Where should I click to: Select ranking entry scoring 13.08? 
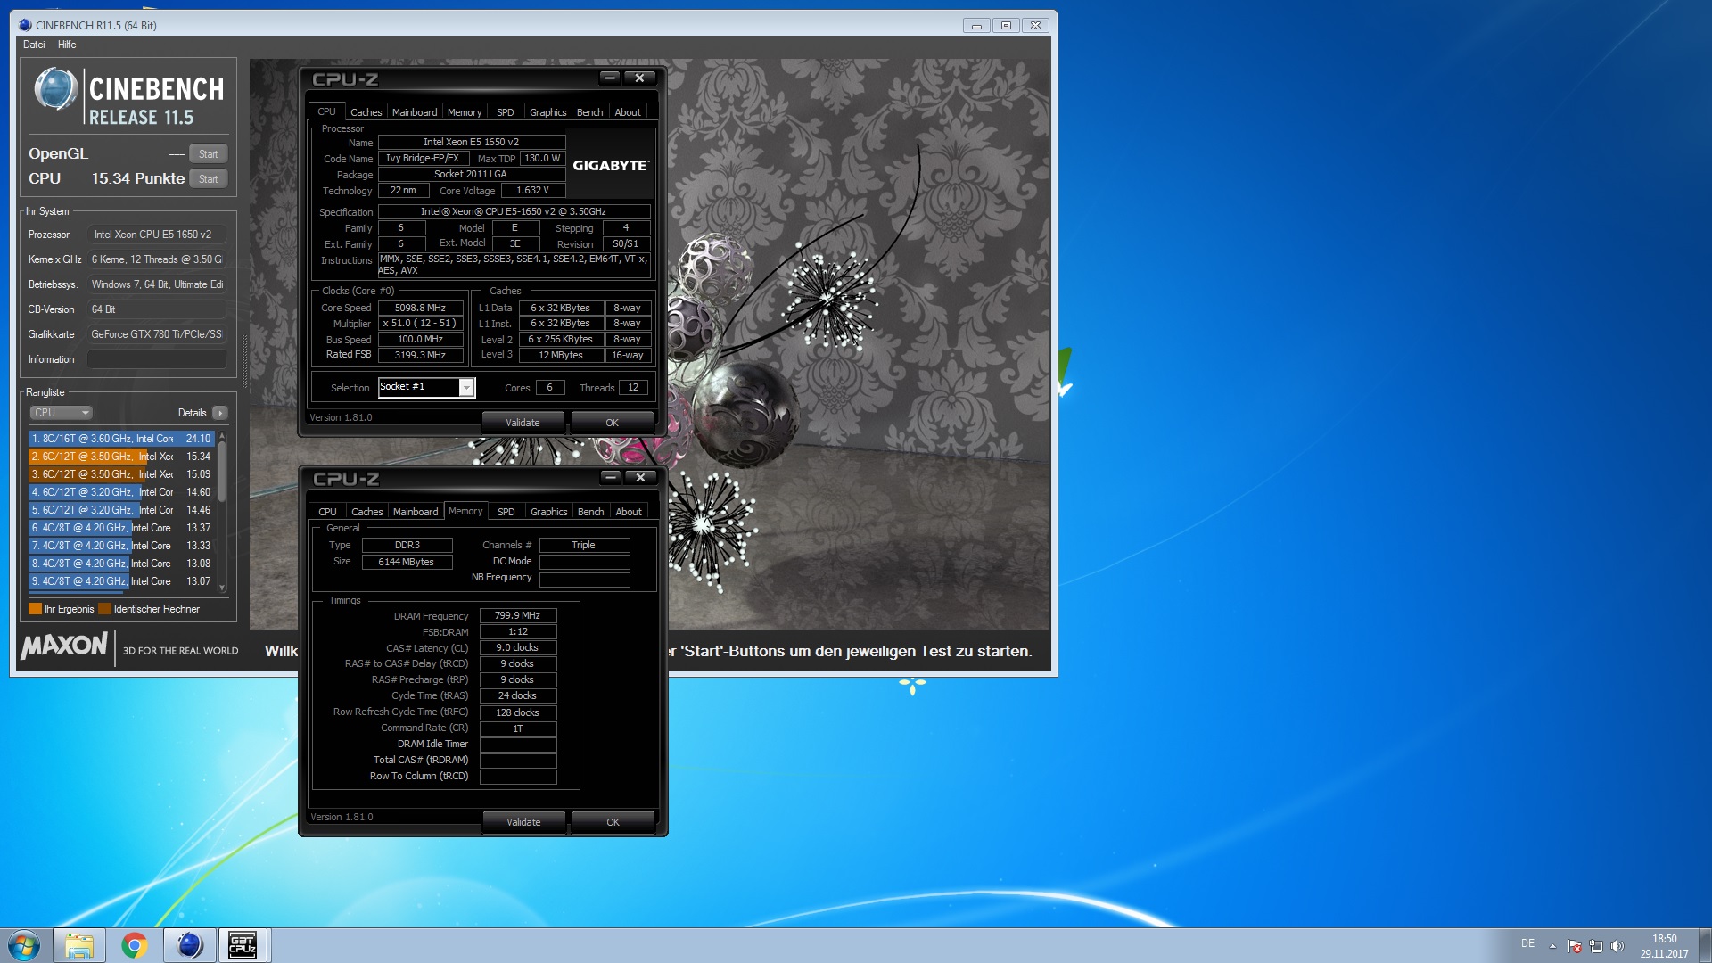tap(121, 564)
